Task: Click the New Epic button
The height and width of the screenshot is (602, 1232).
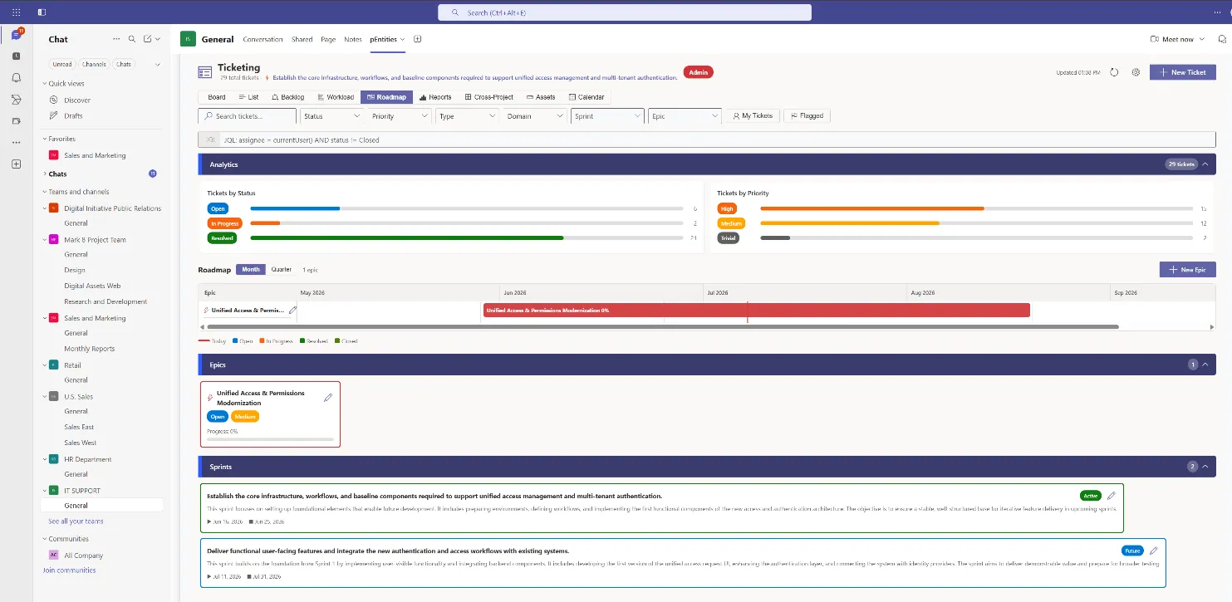Action: click(1188, 270)
